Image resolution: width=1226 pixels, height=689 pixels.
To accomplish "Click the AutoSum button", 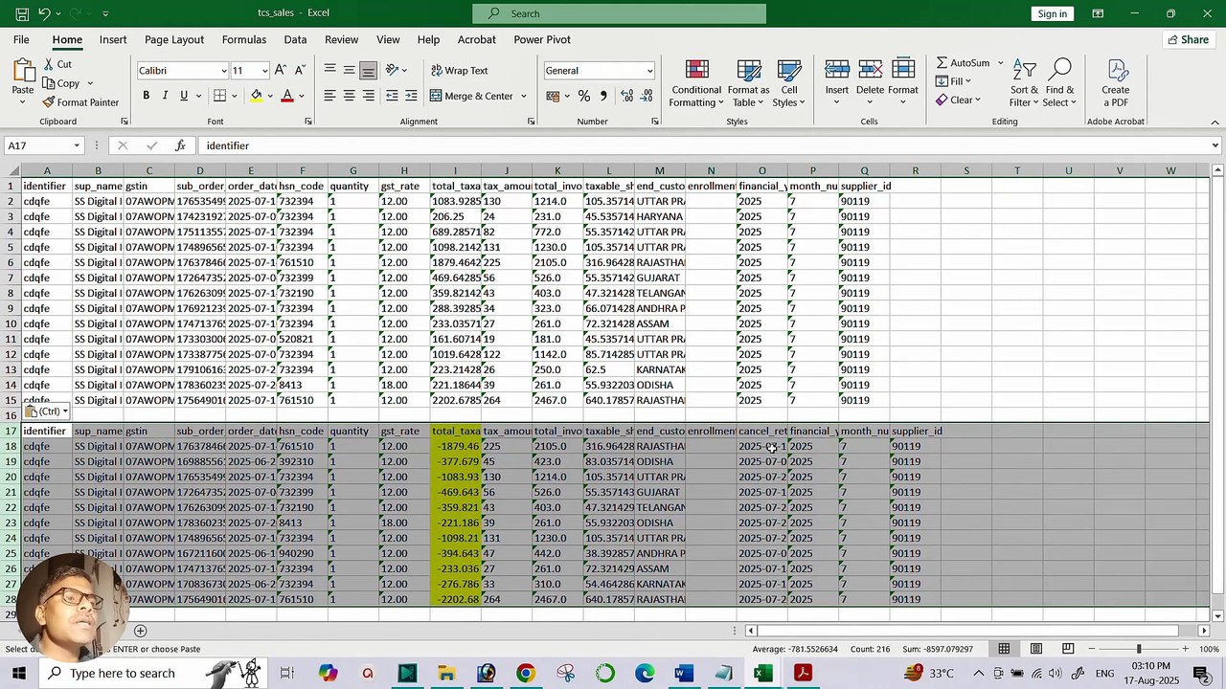I will click(963, 63).
